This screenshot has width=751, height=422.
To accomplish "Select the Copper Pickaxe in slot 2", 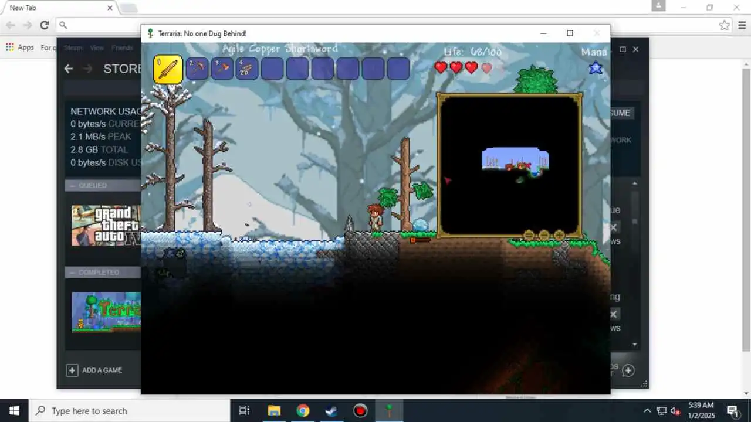I will (197, 69).
